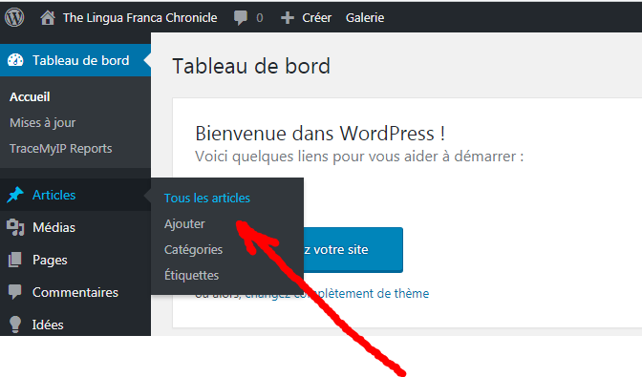Viewport: 642px width, 377px height.
Task: Click the plus icon next to Créer
Action: 288,17
